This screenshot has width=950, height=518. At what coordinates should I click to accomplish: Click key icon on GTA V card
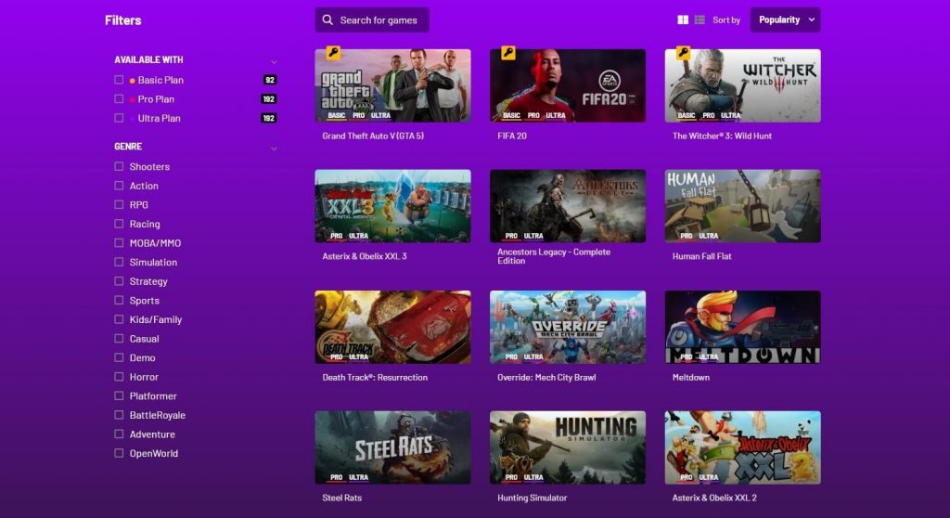point(333,53)
